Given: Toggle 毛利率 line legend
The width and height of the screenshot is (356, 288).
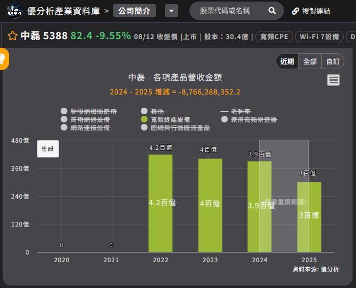Looking at the screenshot, I should [236, 111].
